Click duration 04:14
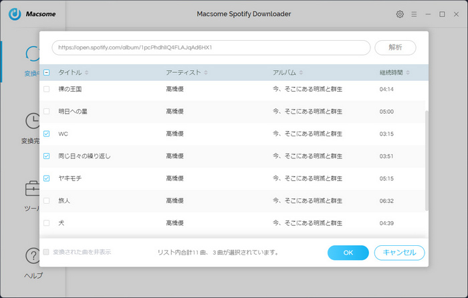 point(386,89)
